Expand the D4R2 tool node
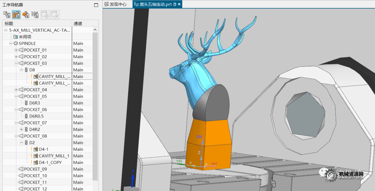 (21, 129)
